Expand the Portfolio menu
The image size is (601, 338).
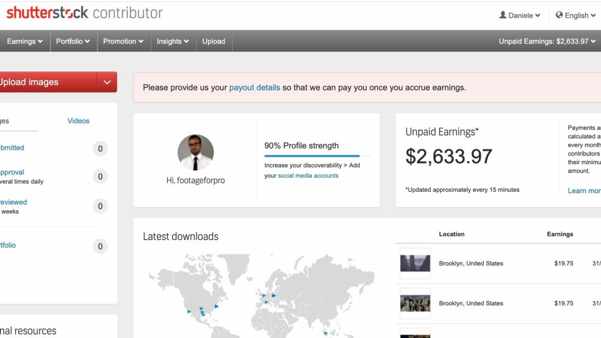pos(73,41)
